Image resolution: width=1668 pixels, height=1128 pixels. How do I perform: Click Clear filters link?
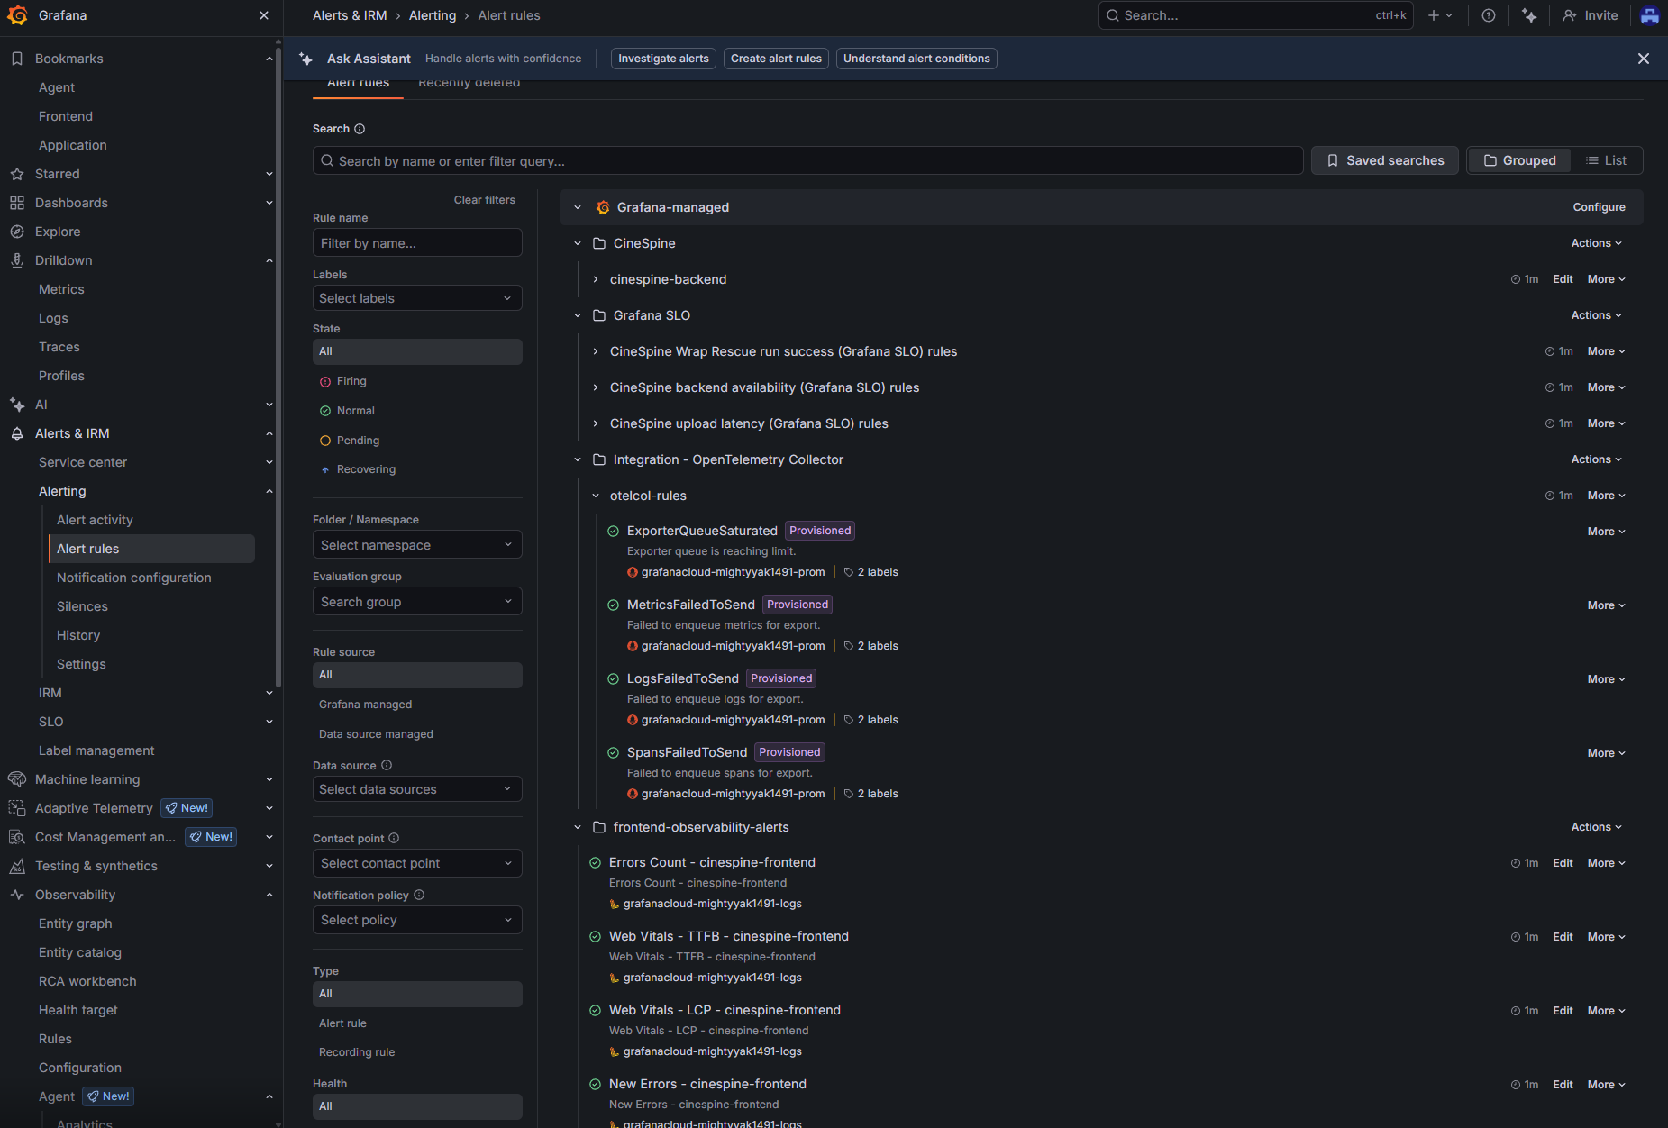(485, 200)
